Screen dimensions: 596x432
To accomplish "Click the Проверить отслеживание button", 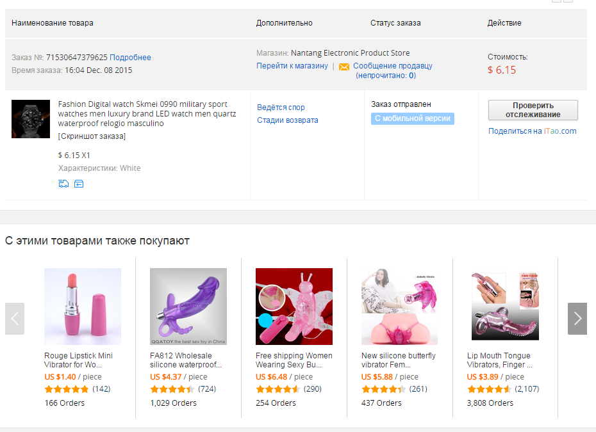I will click(533, 110).
